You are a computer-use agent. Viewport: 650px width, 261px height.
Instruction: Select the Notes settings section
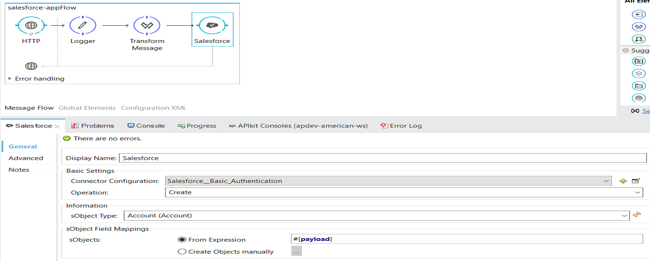19,170
